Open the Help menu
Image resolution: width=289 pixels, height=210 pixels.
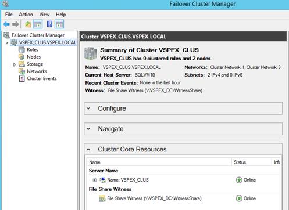pyautogui.click(x=60, y=15)
